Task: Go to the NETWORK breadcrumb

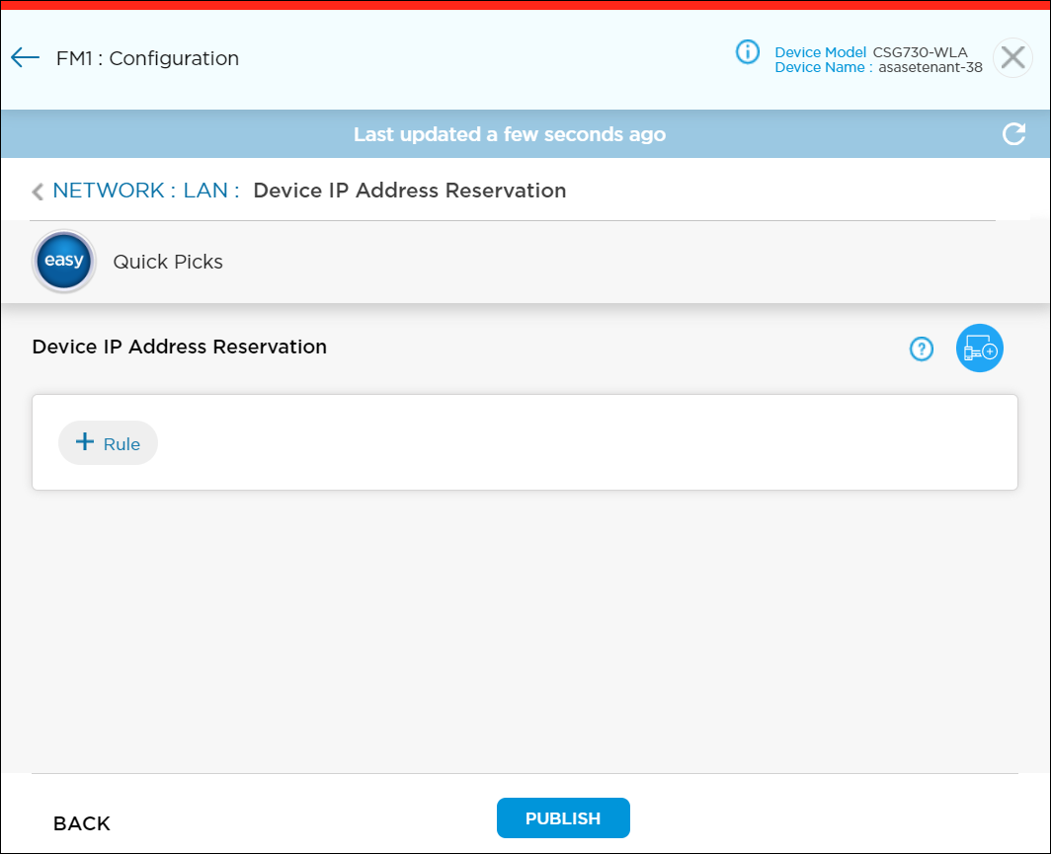Action: (109, 191)
